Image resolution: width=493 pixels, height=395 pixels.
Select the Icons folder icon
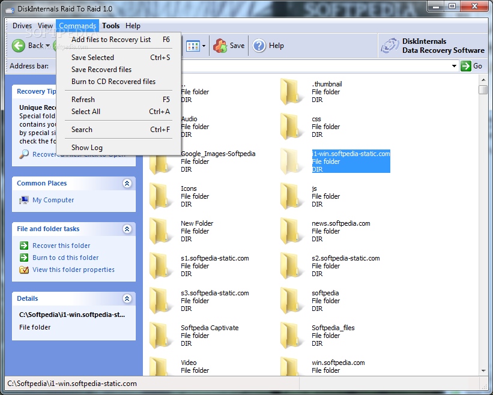coord(160,196)
